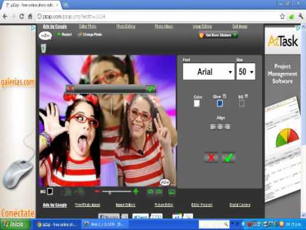Align text to the left
The height and width of the screenshot is (230, 306).
212,126
